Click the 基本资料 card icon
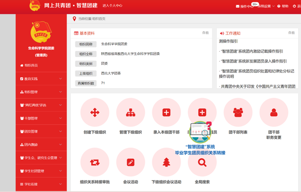The height and width of the screenshot is (192, 301). pos(76,33)
